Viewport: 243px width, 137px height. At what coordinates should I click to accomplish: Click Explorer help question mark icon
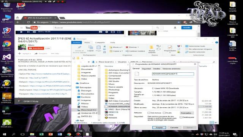point(217,42)
